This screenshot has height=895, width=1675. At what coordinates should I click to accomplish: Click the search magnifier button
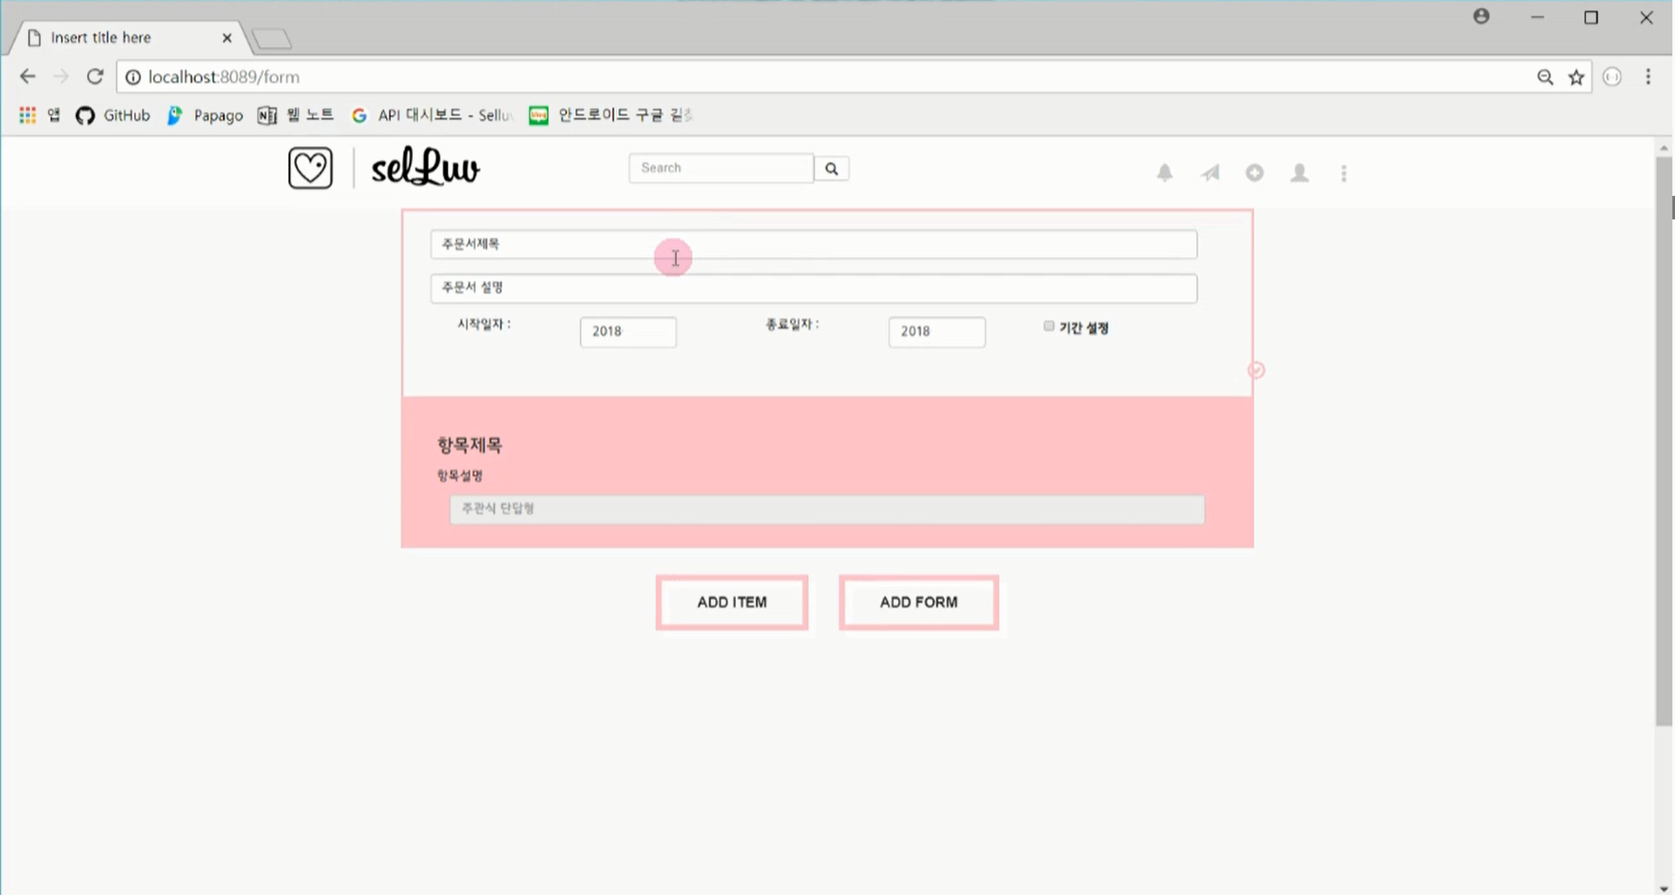[x=831, y=168]
